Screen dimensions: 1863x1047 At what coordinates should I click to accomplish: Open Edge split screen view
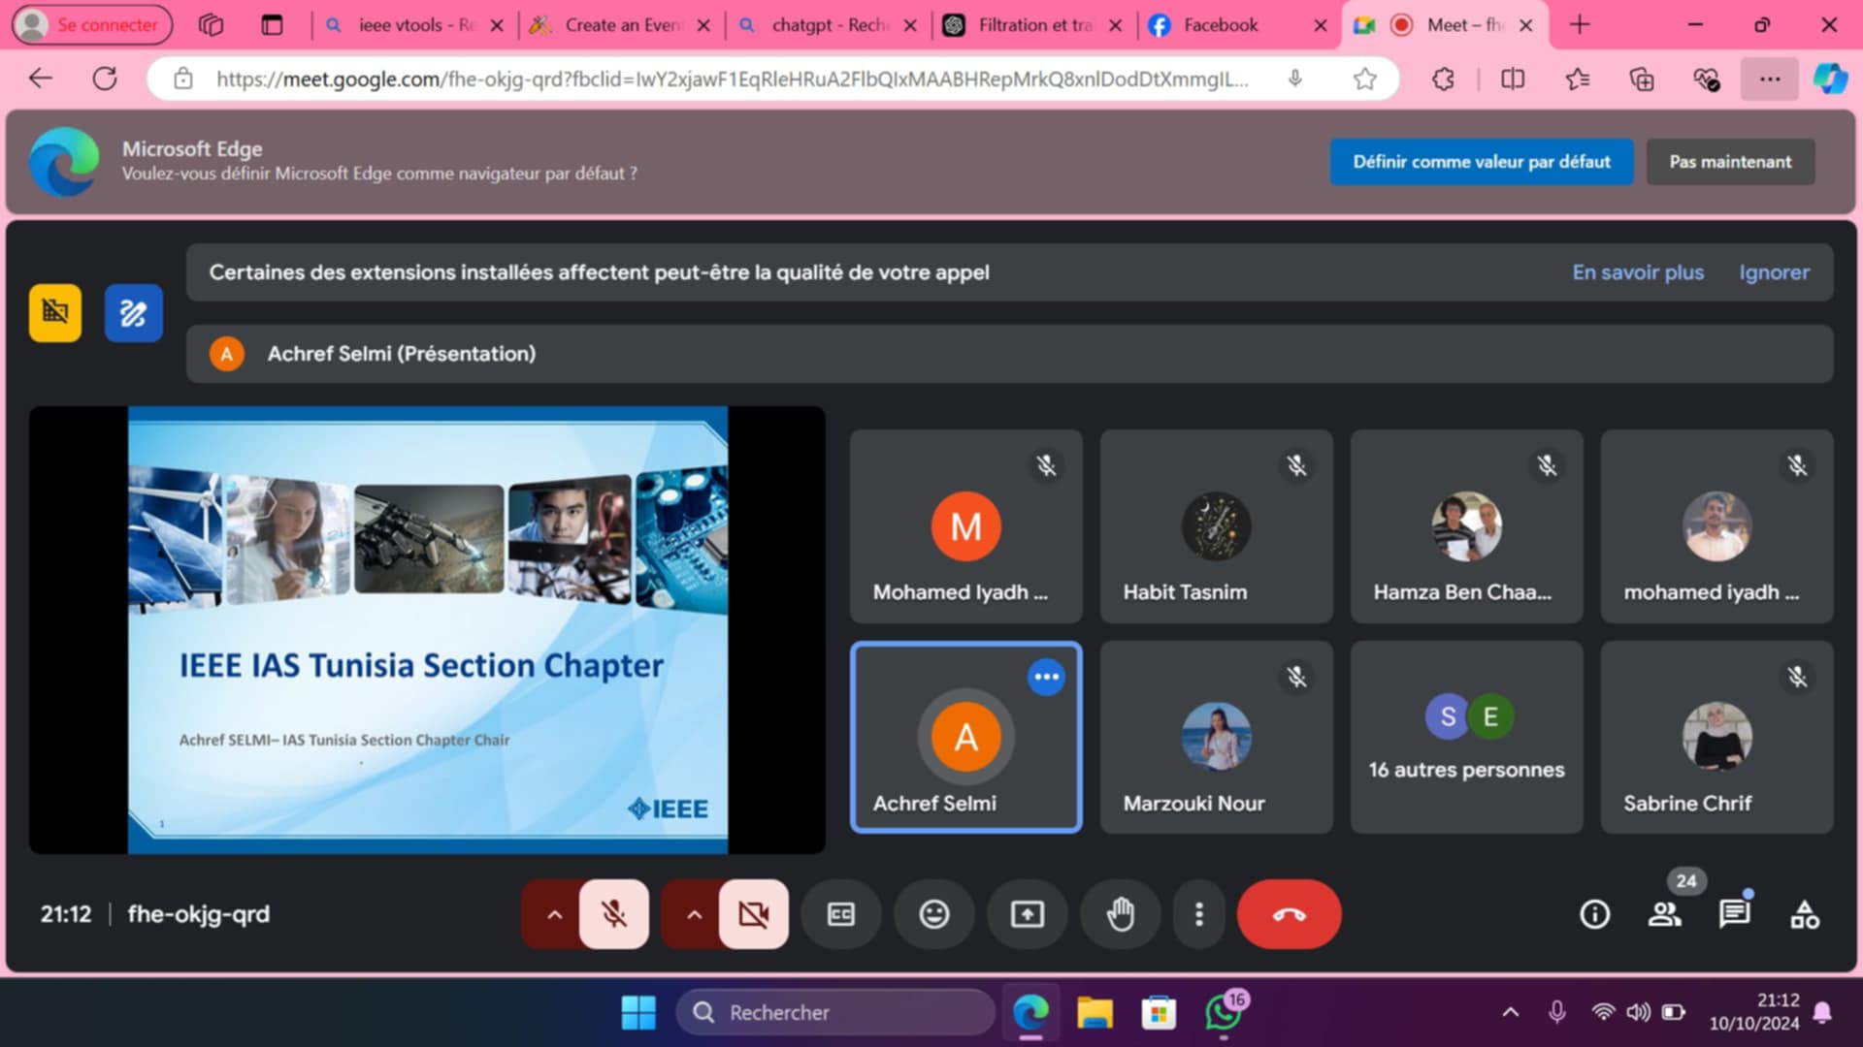pos(1513,79)
